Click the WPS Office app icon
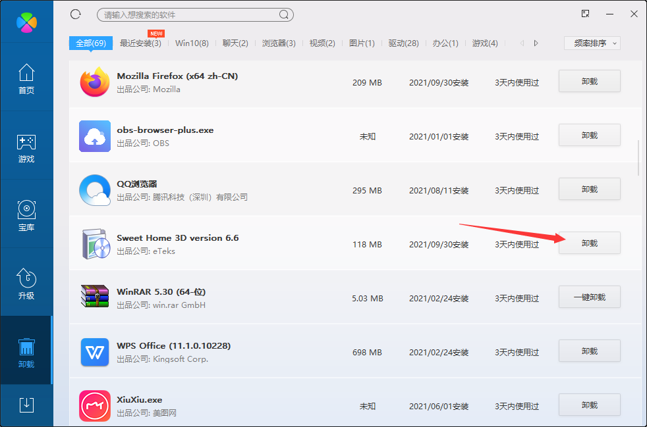Viewport: 647px width, 427px height. point(95,352)
